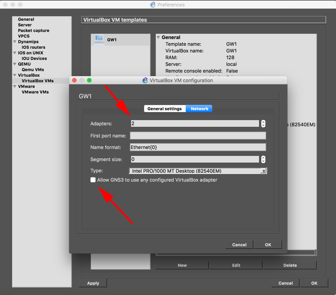Click OK in the VirtualBox VM configuration dialog

point(268,245)
